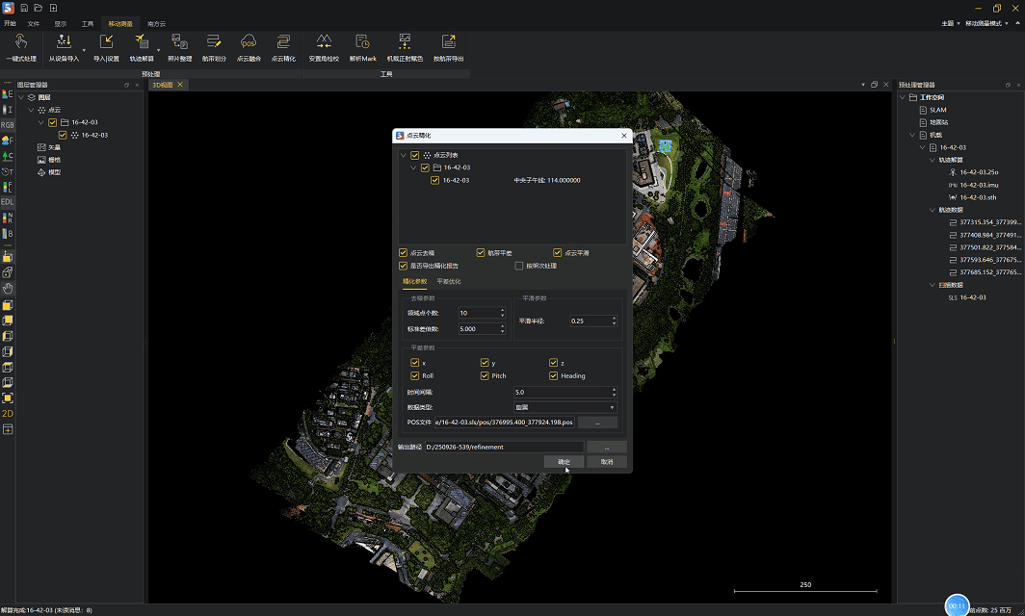Viewport: 1025px width, 616px height.
Task: Open the 点云融合 tool
Action: 248,43
